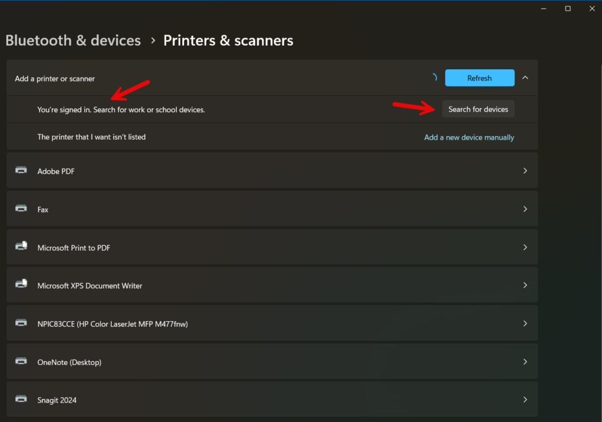Screen dimensions: 602x422
Task: Go back to Bluetooth & devices
Action: 73,40
